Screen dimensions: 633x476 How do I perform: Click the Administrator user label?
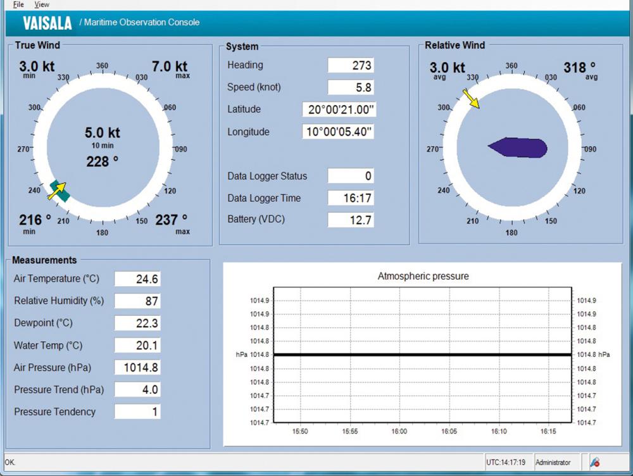[x=553, y=463]
